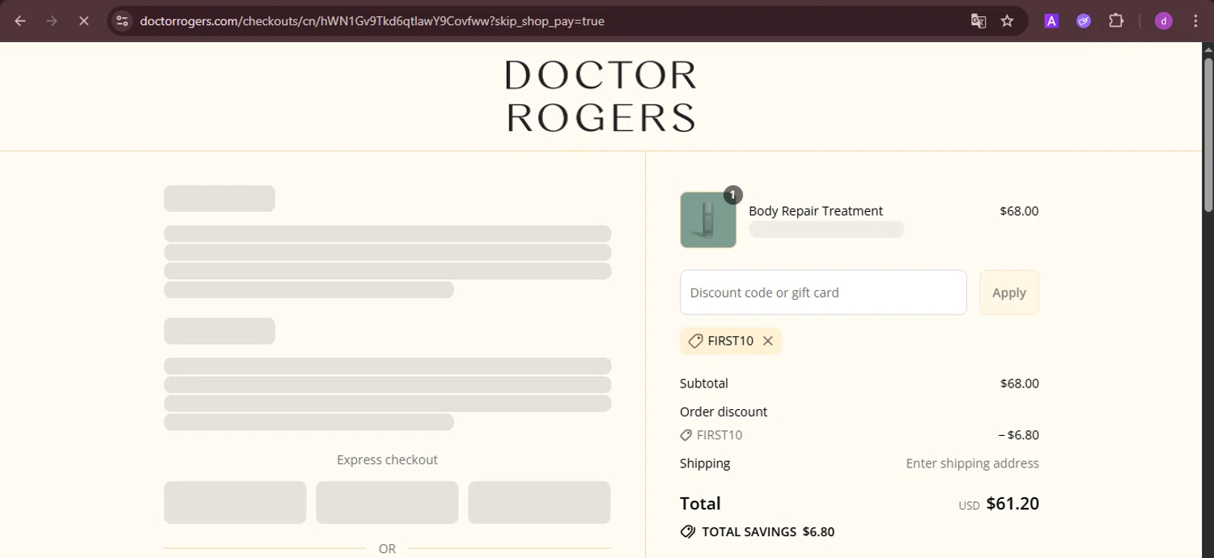Click the 'Order discount' label
This screenshot has width=1214, height=558.
point(724,412)
